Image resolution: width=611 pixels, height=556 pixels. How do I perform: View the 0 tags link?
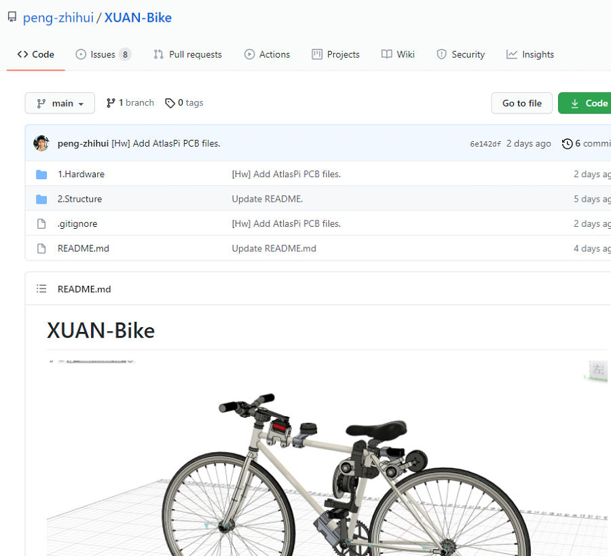(185, 103)
